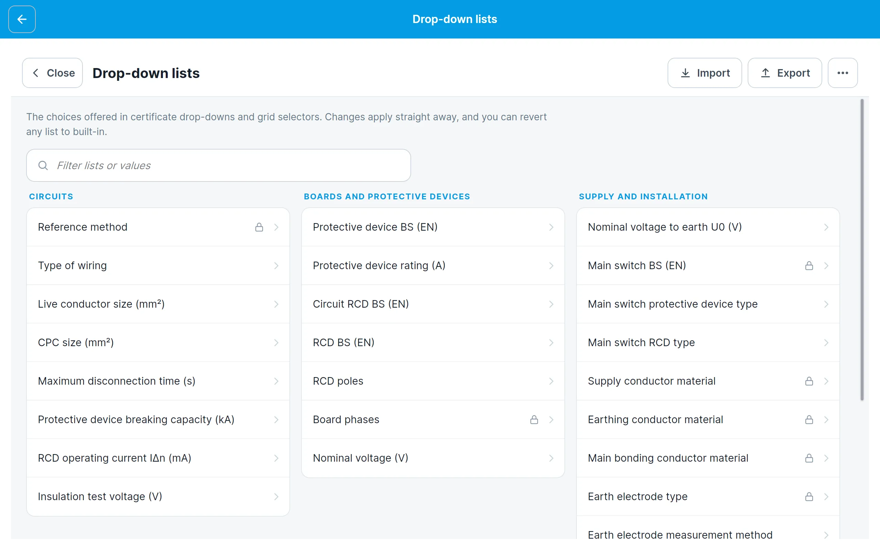Click the lock icon on Earthing conductor material
880x550 pixels.
pyautogui.click(x=809, y=419)
